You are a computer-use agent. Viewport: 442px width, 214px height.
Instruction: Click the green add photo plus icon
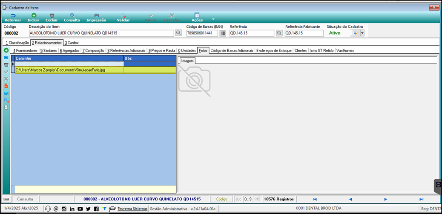[x=6, y=50]
